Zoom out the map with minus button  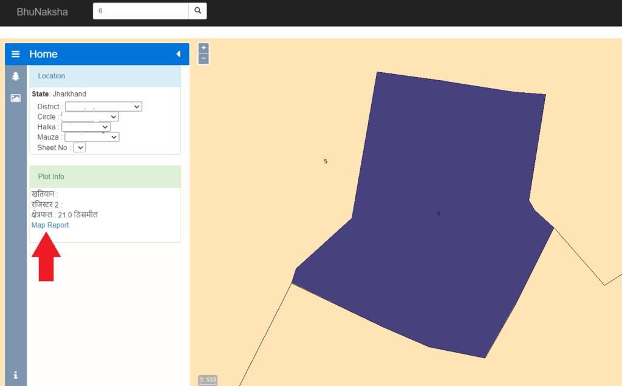(x=203, y=58)
